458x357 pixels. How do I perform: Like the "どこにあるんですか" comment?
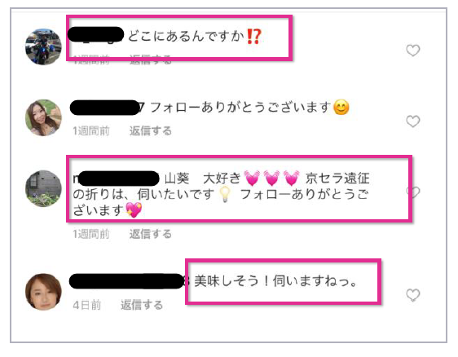pyautogui.click(x=412, y=51)
